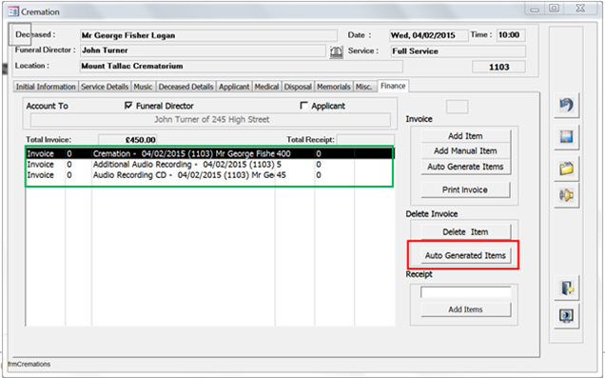The height and width of the screenshot is (378, 605).
Task: Close the Cremation window
Action: (580, 9)
